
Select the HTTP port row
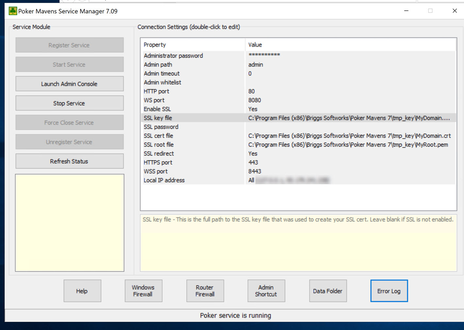157,92
